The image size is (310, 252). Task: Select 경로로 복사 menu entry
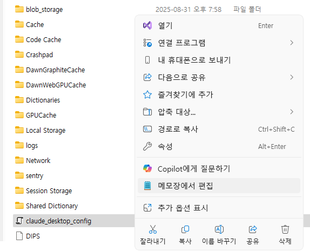coord(219,129)
